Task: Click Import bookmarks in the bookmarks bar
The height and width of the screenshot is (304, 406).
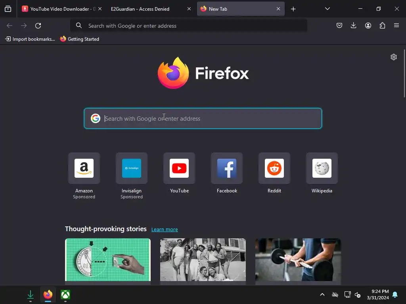Action: pos(30,39)
